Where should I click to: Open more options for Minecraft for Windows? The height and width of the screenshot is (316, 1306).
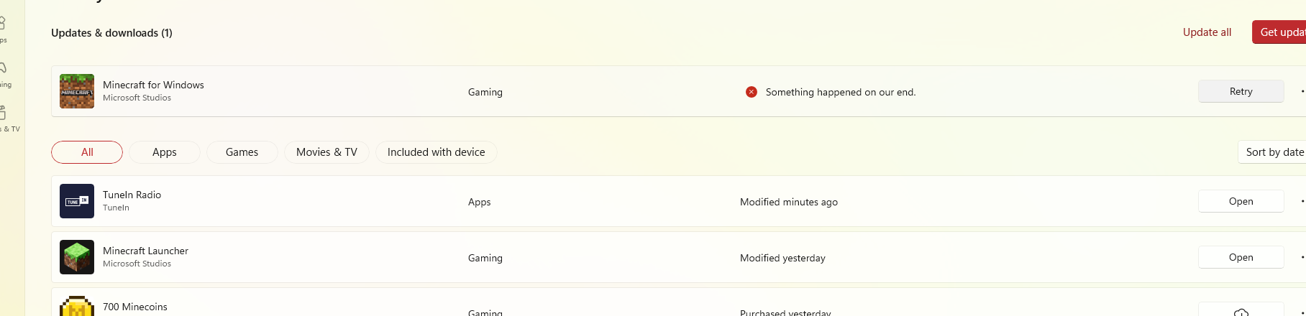(x=1302, y=91)
